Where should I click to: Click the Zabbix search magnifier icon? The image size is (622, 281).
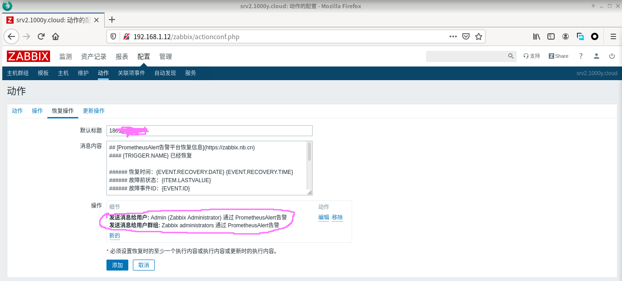(511, 56)
